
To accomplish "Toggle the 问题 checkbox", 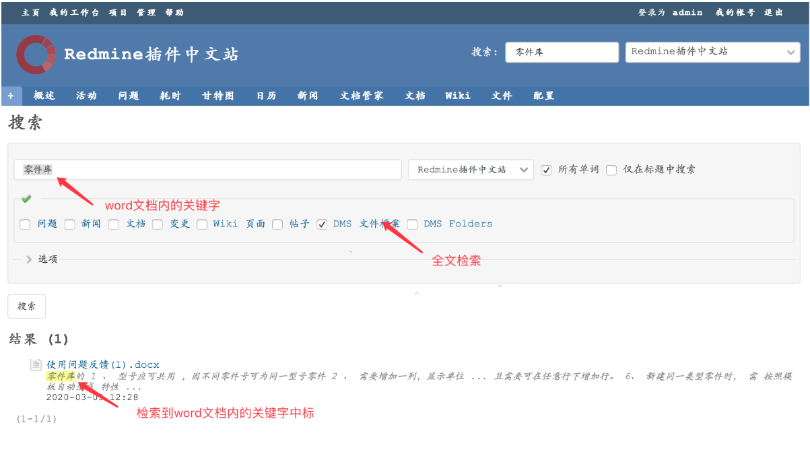I will 25,224.
